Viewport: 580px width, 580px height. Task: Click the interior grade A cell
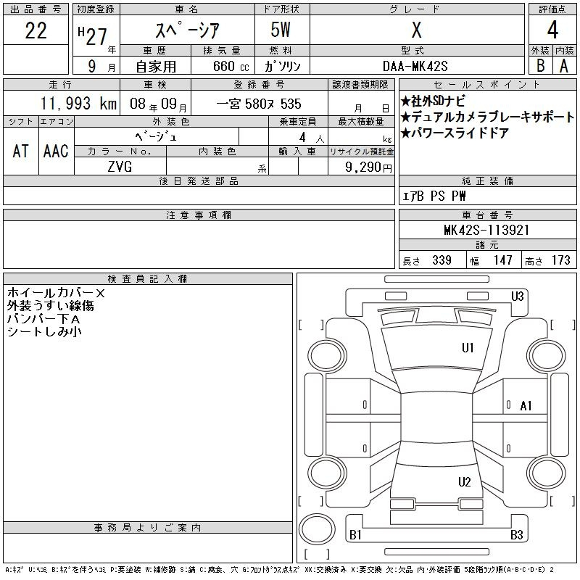pyautogui.click(x=564, y=65)
